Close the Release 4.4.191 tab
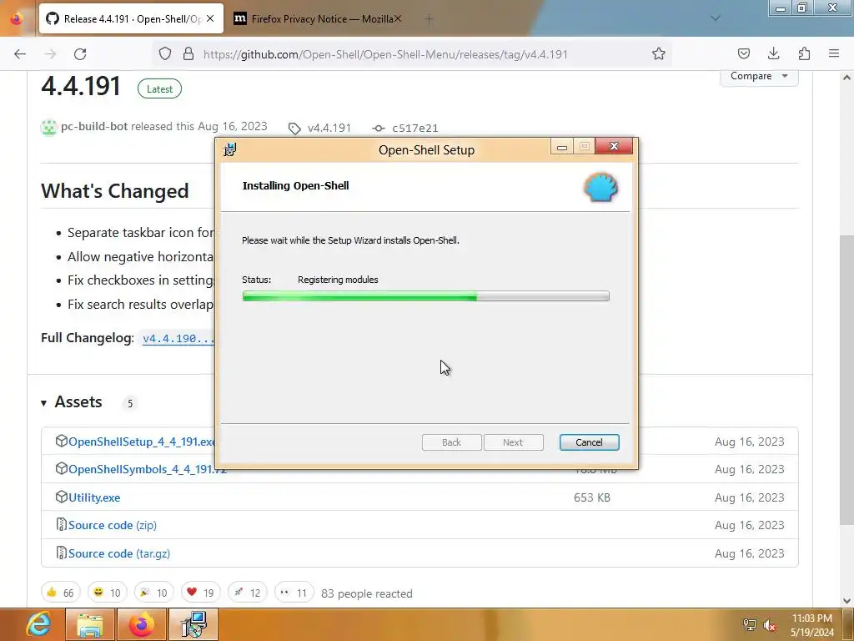Viewport: 854px width, 641px height. (x=210, y=18)
